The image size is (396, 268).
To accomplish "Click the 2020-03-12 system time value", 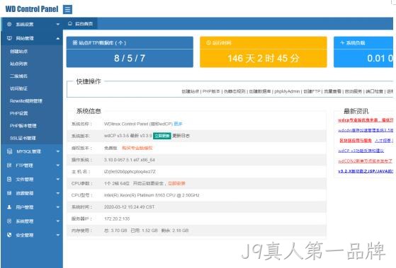I will click(x=129, y=206).
